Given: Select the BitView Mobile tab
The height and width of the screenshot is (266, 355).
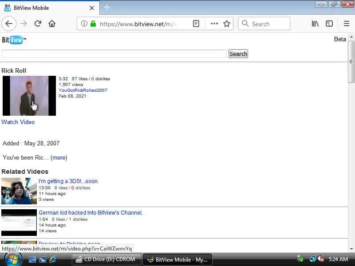Looking at the screenshot, I should [x=49, y=8].
